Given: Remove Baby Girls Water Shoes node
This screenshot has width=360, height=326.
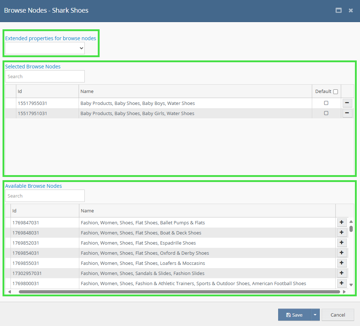Looking at the screenshot, I should [347, 113].
